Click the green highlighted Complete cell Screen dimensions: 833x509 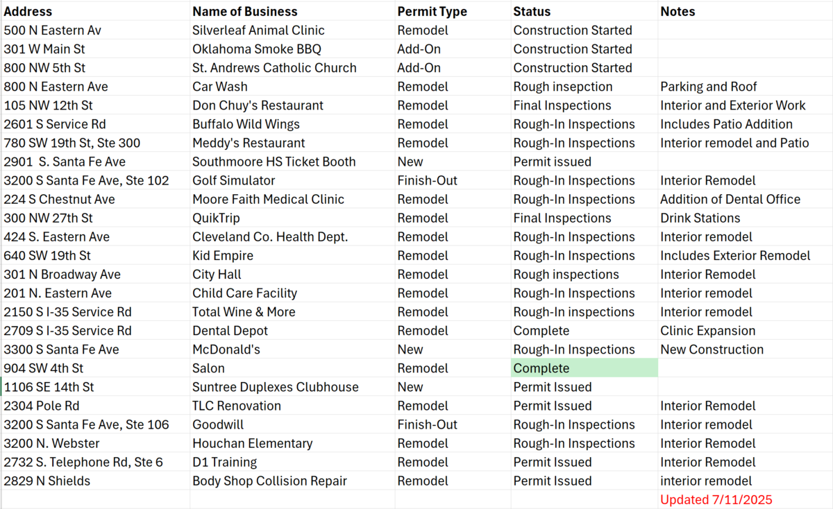point(584,368)
